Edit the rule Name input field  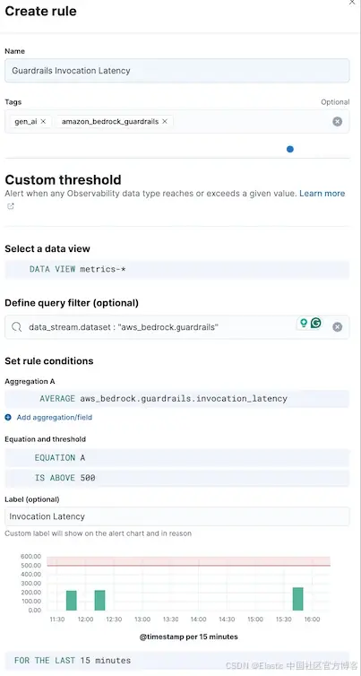[176, 71]
